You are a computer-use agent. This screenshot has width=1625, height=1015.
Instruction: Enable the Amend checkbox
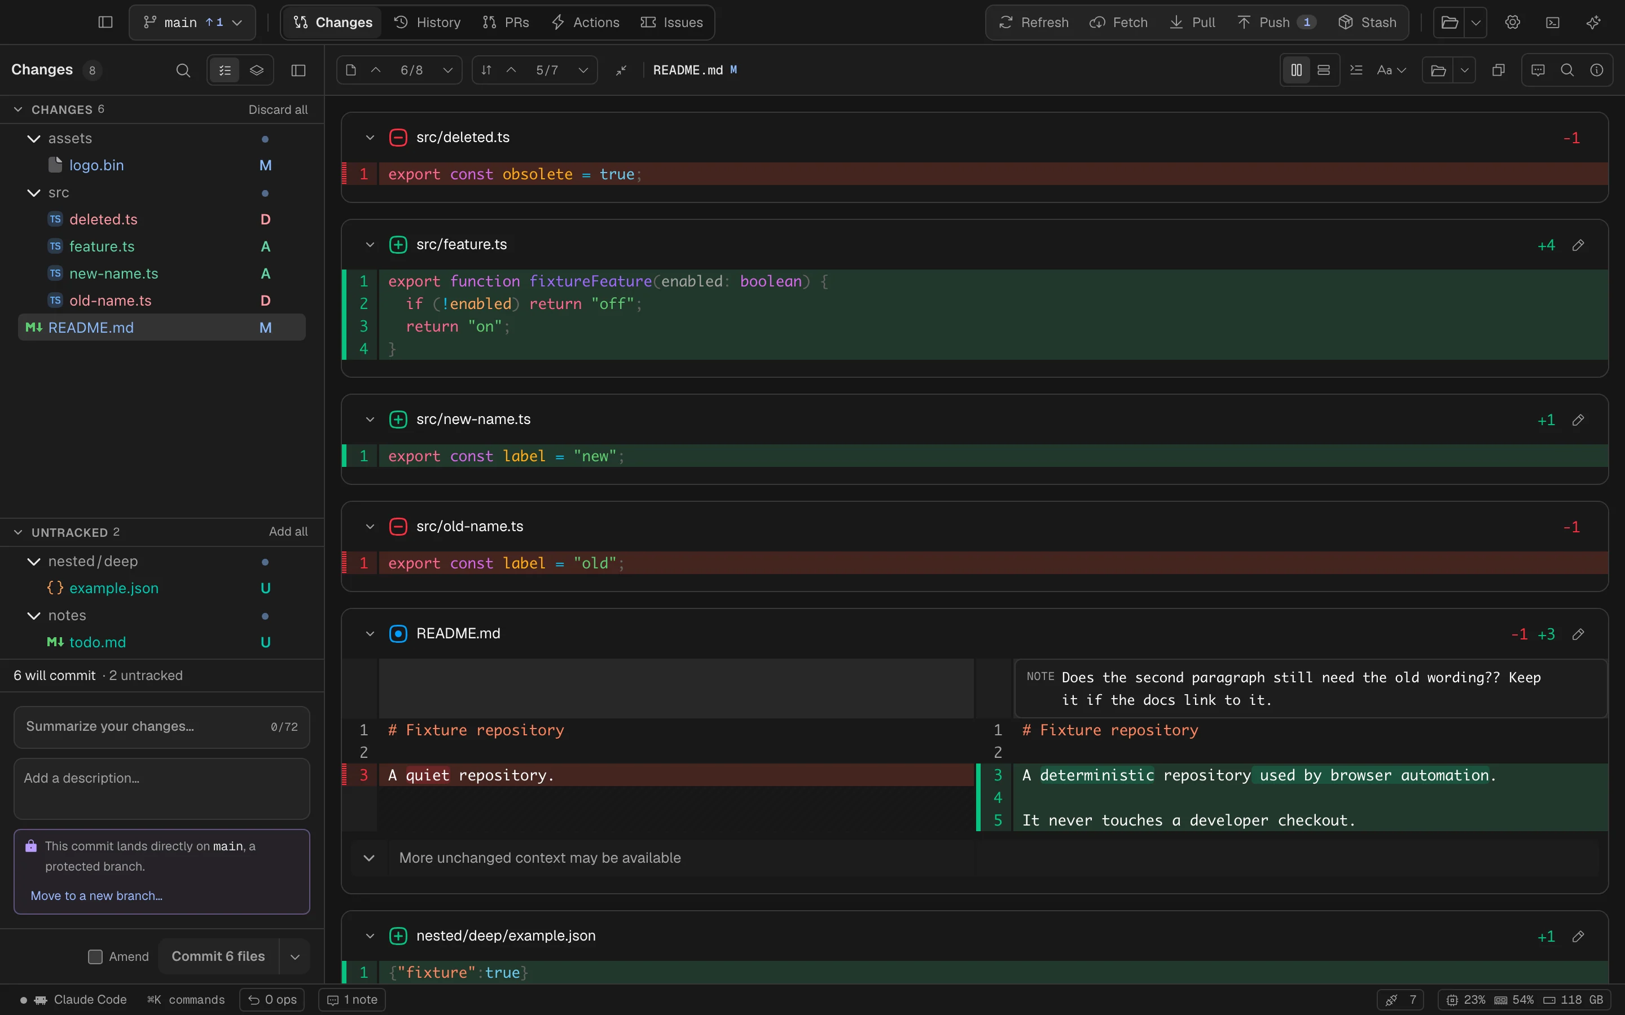(x=95, y=956)
